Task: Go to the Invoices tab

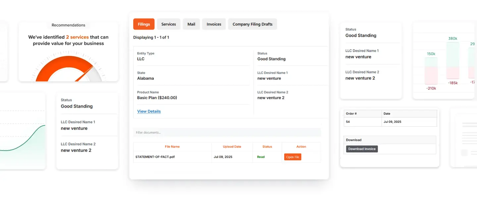Action: click(x=214, y=24)
